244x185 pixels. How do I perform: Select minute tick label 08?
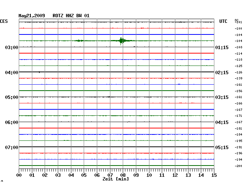coord(123,175)
